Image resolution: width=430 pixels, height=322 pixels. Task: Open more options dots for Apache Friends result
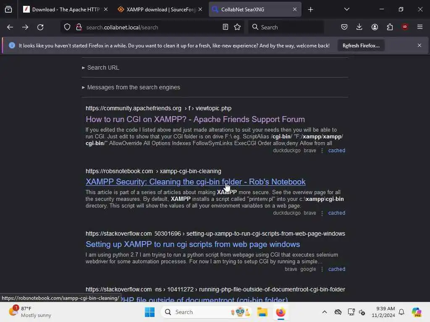pyautogui.click(x=322, y=151)
